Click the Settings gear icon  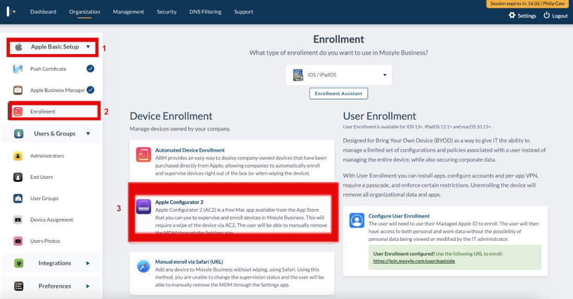512,15
